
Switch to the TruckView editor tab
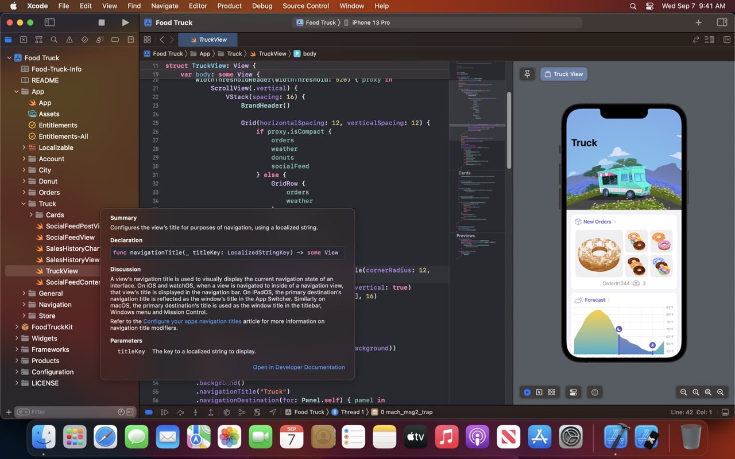[x=207, y=40]
